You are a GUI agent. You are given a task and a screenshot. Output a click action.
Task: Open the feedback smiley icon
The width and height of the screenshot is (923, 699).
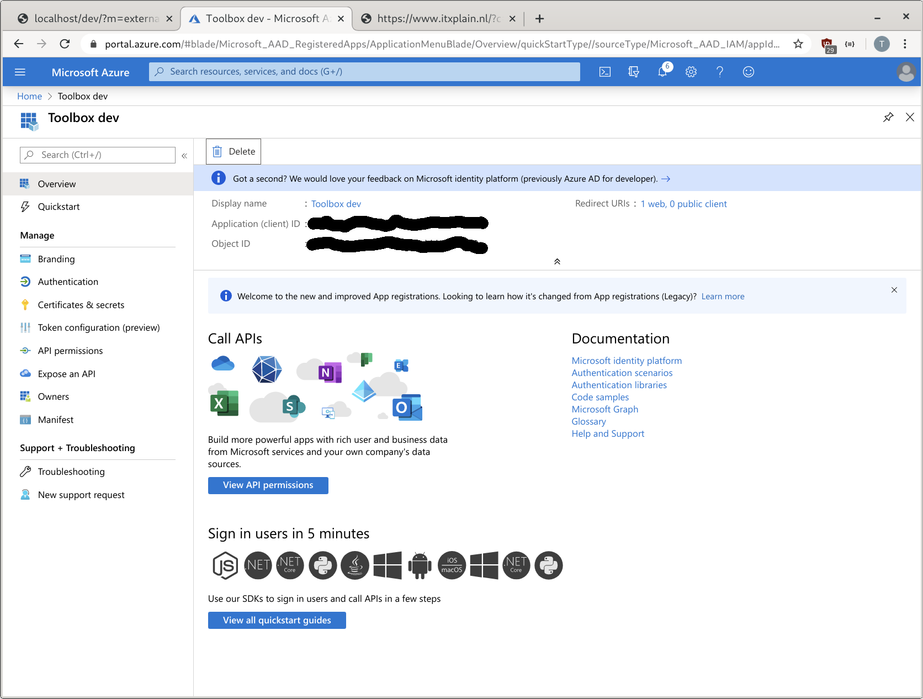point(749,72)
